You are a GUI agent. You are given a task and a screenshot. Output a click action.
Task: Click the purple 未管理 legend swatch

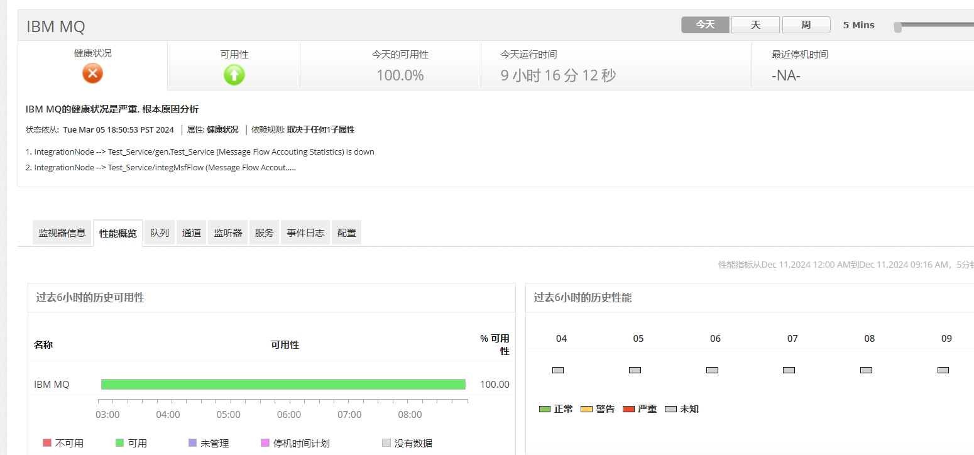pos(192,442)
